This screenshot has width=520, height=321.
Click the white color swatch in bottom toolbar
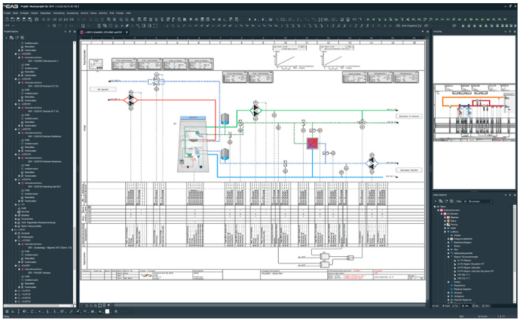click(107, 310)
